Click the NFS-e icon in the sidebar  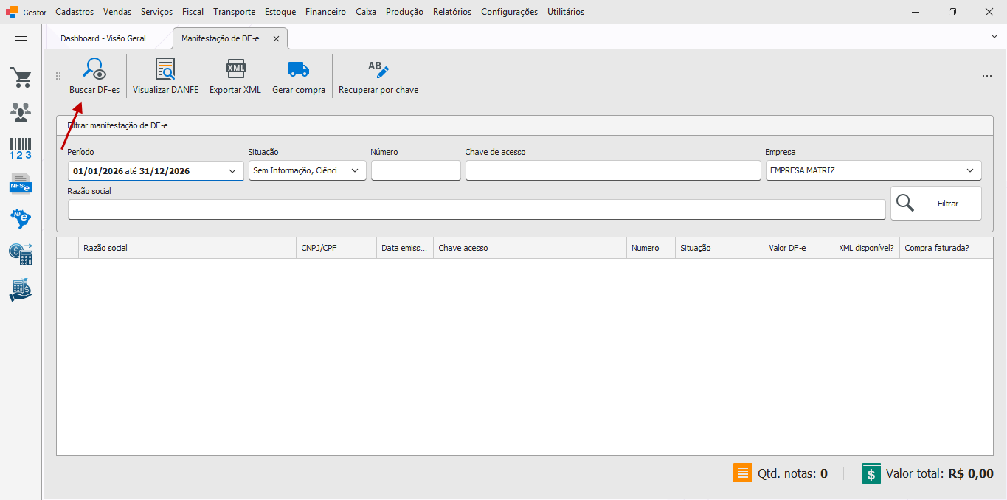coord(21,182)
